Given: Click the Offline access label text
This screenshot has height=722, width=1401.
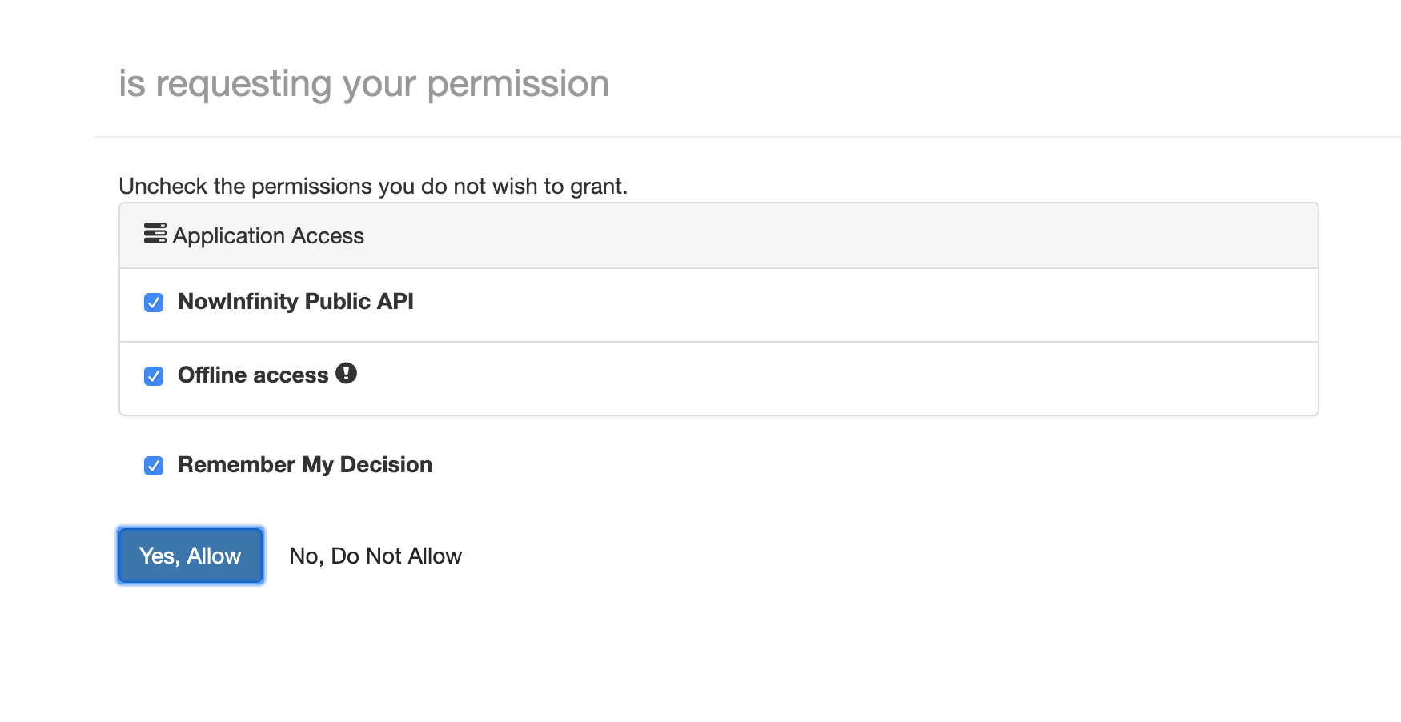Looking at the screenshot, I should click(253, 375).
